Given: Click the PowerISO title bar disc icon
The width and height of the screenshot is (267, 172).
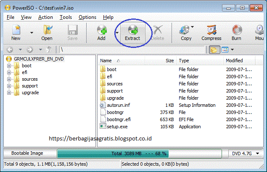Looking at the screenshot, I should click(8, 8).
